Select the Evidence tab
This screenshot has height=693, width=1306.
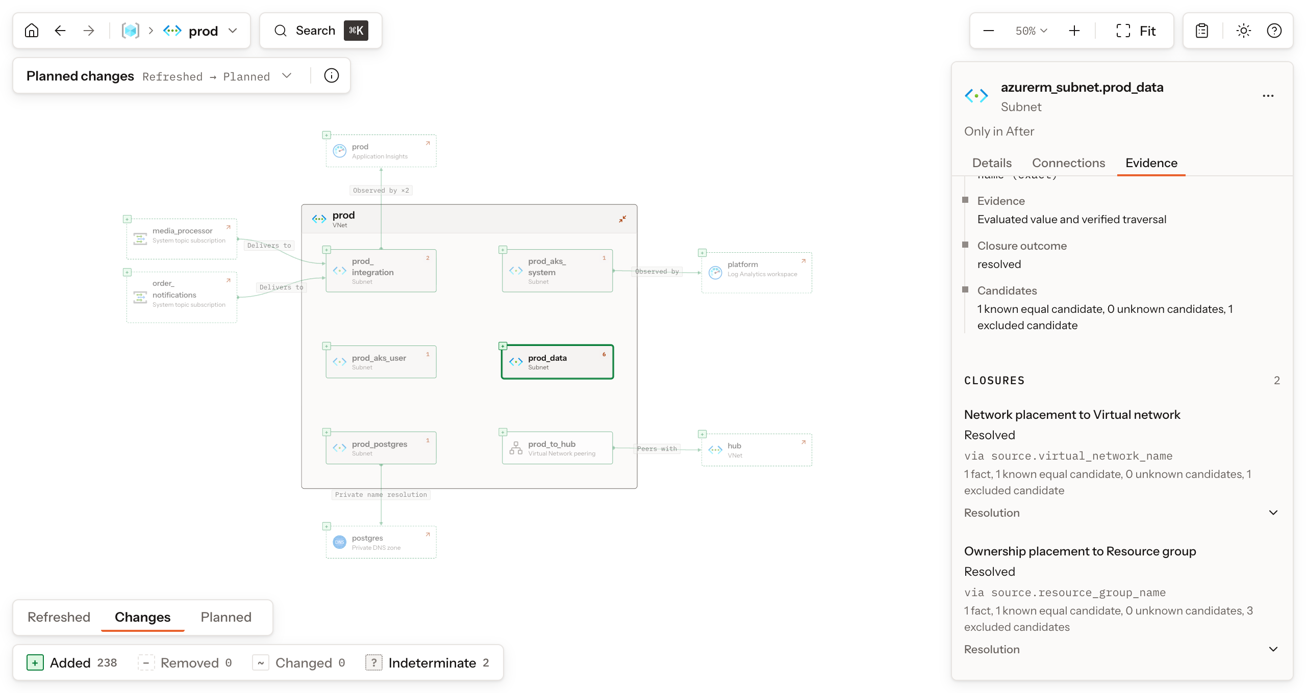pos(1151,163)
